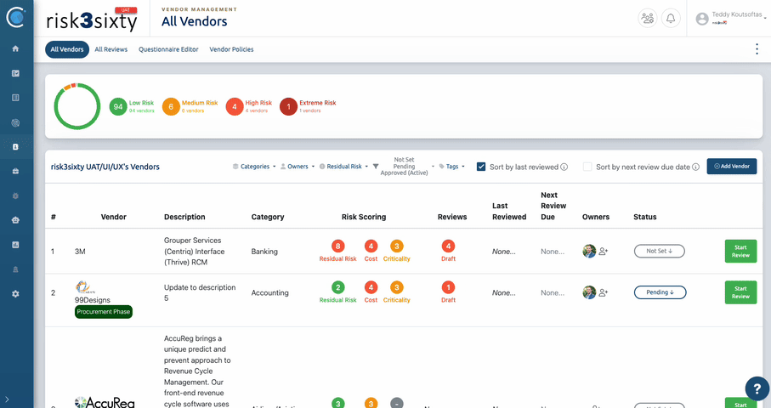Click 99Designs Residual Risk score 2

[337, 287]
